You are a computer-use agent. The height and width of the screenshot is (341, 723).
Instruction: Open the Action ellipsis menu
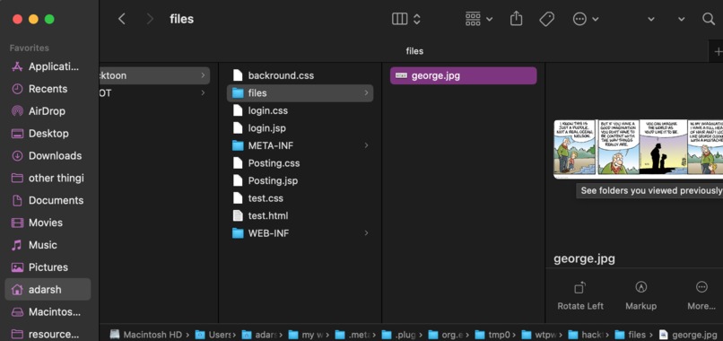[579, 19]
